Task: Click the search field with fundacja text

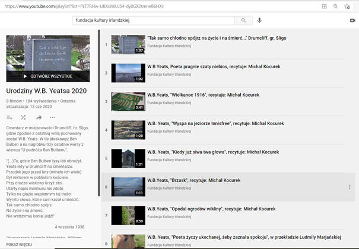Action: 154,20
